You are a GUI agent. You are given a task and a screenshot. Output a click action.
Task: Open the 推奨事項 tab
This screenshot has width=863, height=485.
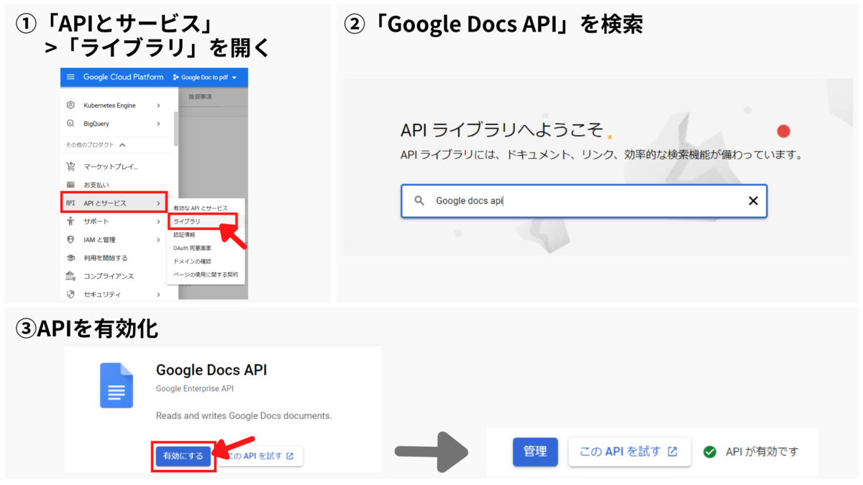[200, 96]
